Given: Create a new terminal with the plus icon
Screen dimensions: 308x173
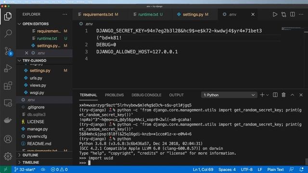Looking at the screenshot, I should tap(262, 95).
